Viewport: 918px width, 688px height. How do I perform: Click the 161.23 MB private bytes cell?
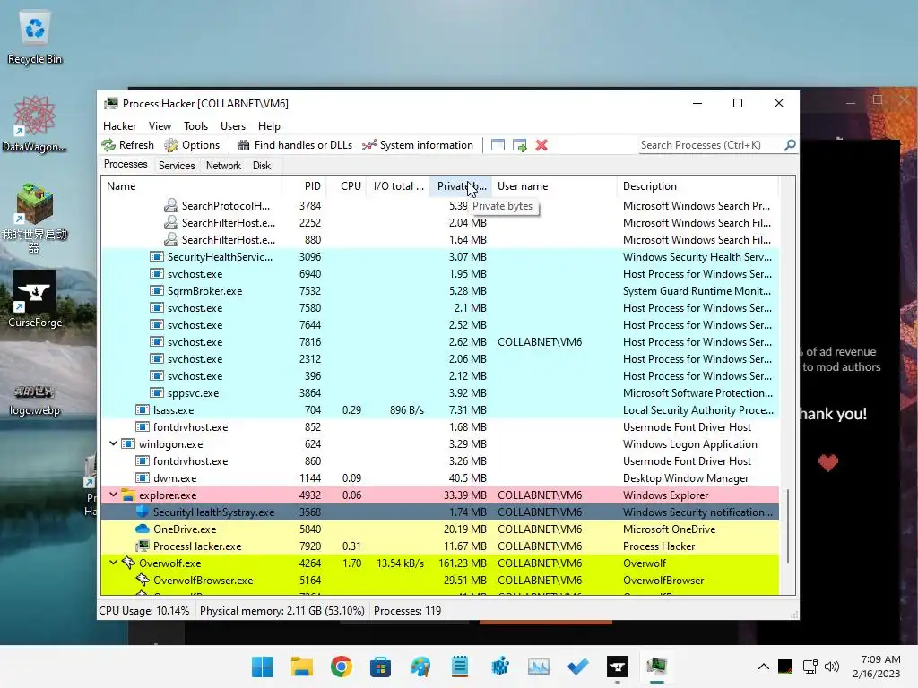463,563
